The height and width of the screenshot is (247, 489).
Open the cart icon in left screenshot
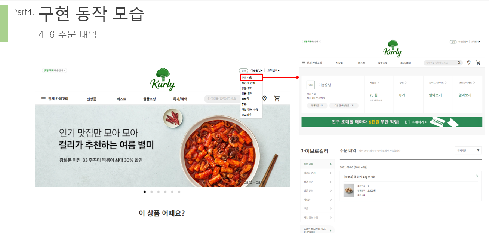pos(277,99)
